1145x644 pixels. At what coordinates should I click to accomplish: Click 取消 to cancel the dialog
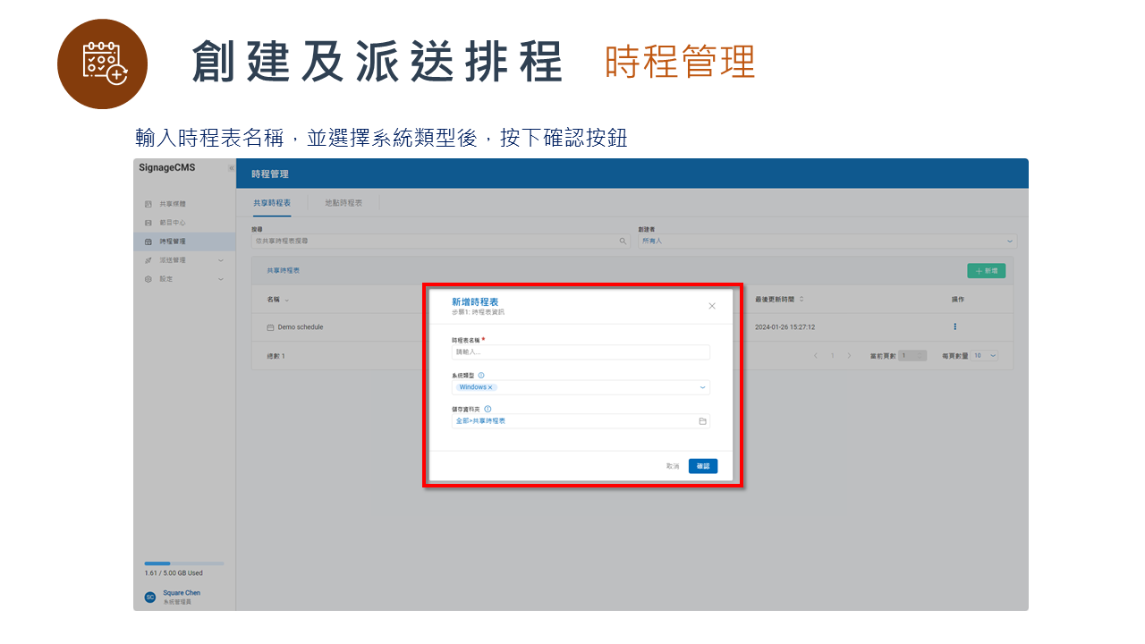coord(673,466)
